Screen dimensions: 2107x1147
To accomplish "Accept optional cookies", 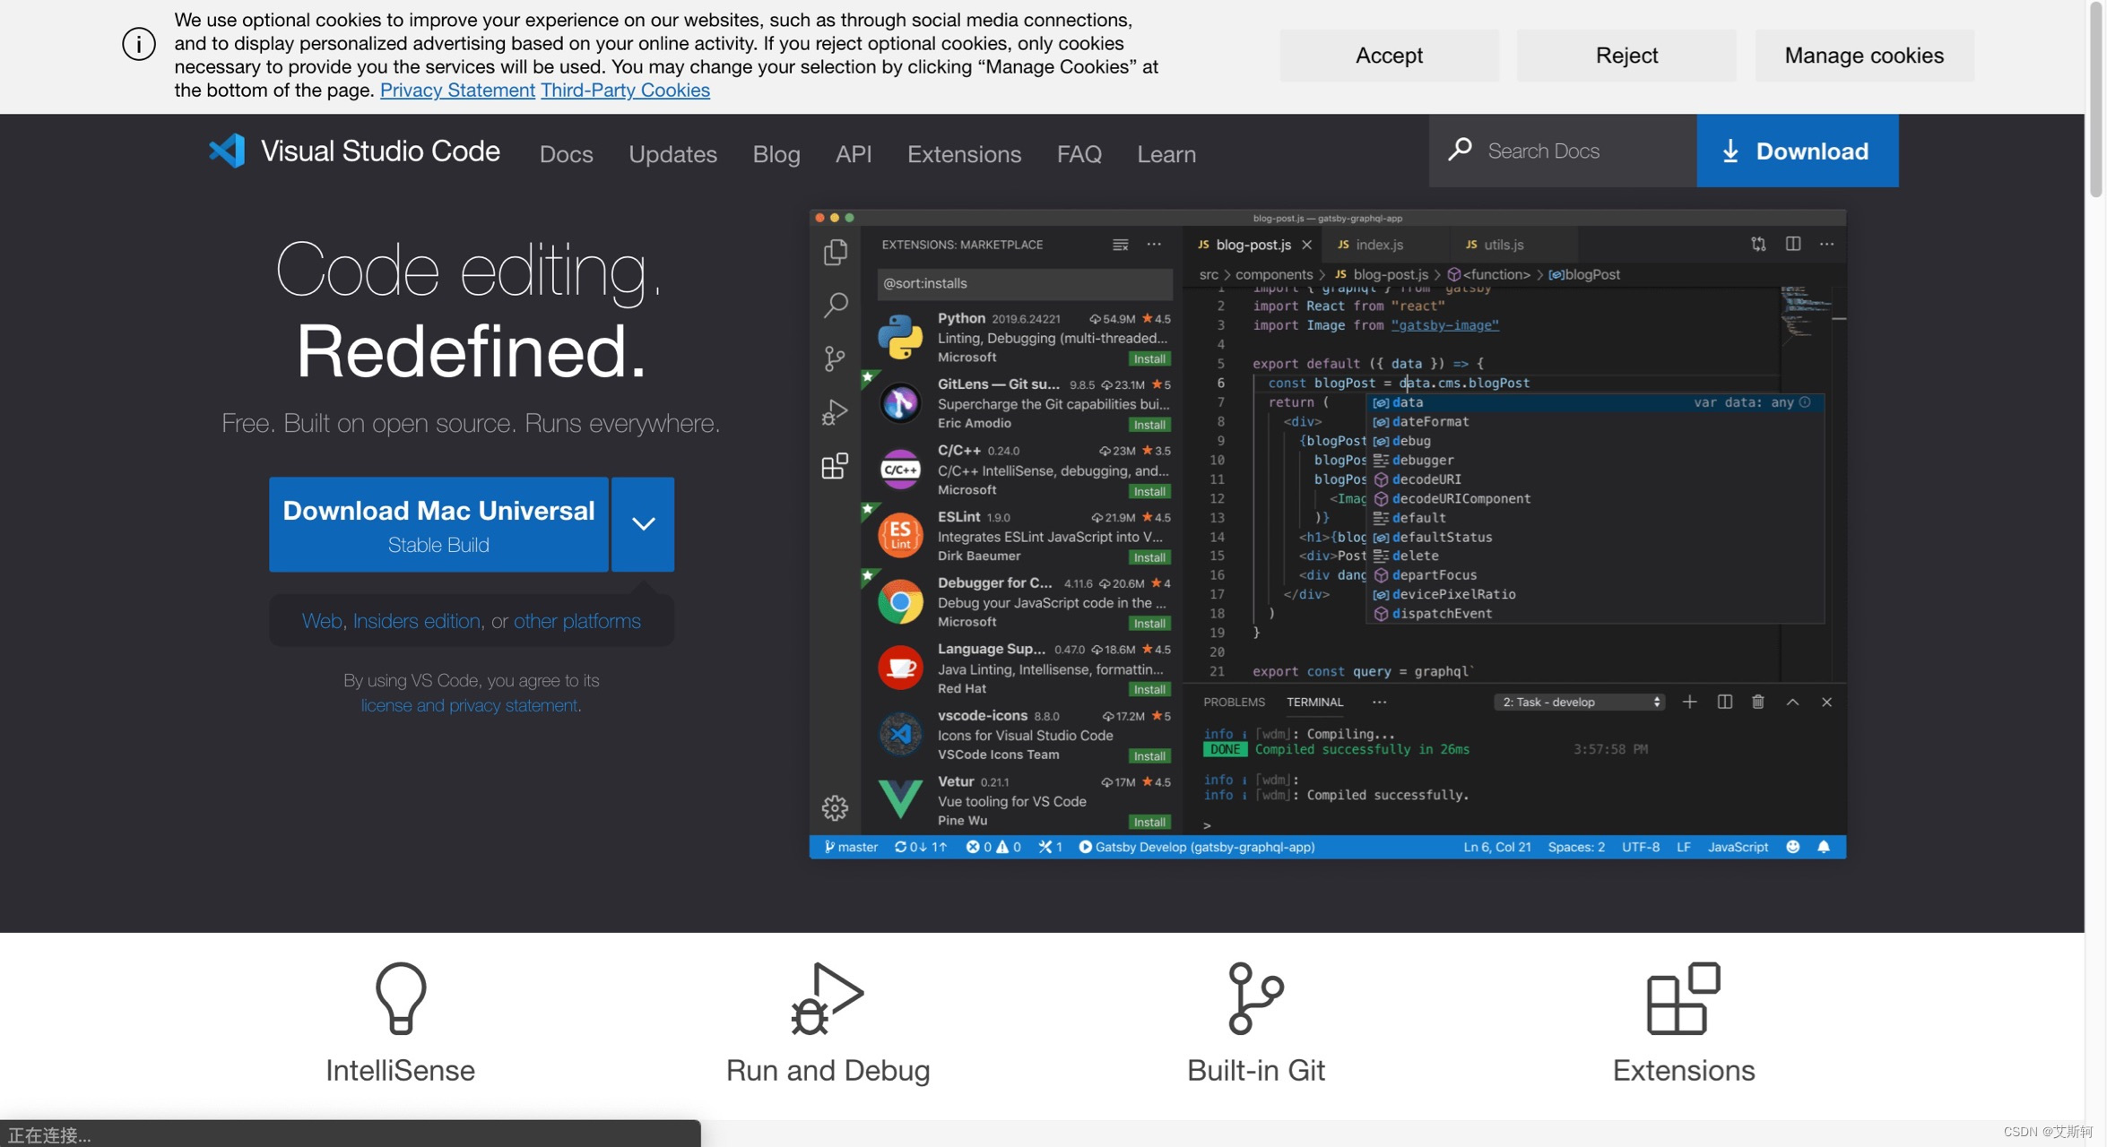I will pos(1388,56).
